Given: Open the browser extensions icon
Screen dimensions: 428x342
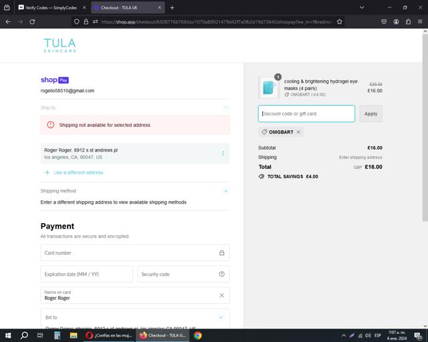Looking at the screenshot, I should click(408, 22).
